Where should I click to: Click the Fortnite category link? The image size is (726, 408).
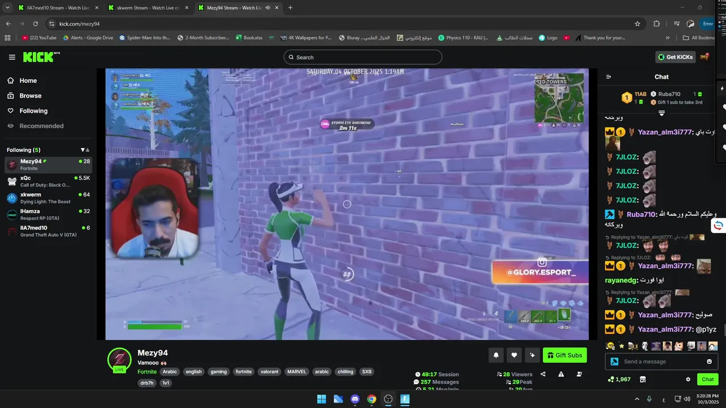pos(147,372)
